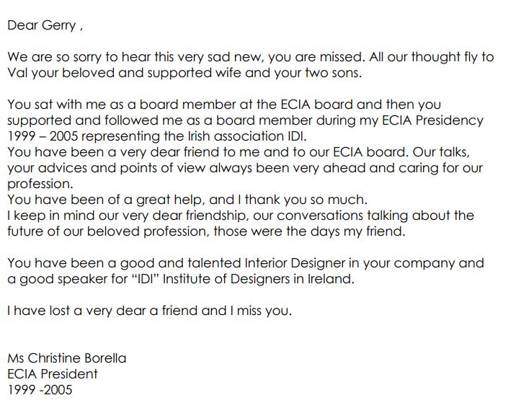Click the years "1999 – 2005" in paragraph
The image size is (516, 413).
pos(43,136)
